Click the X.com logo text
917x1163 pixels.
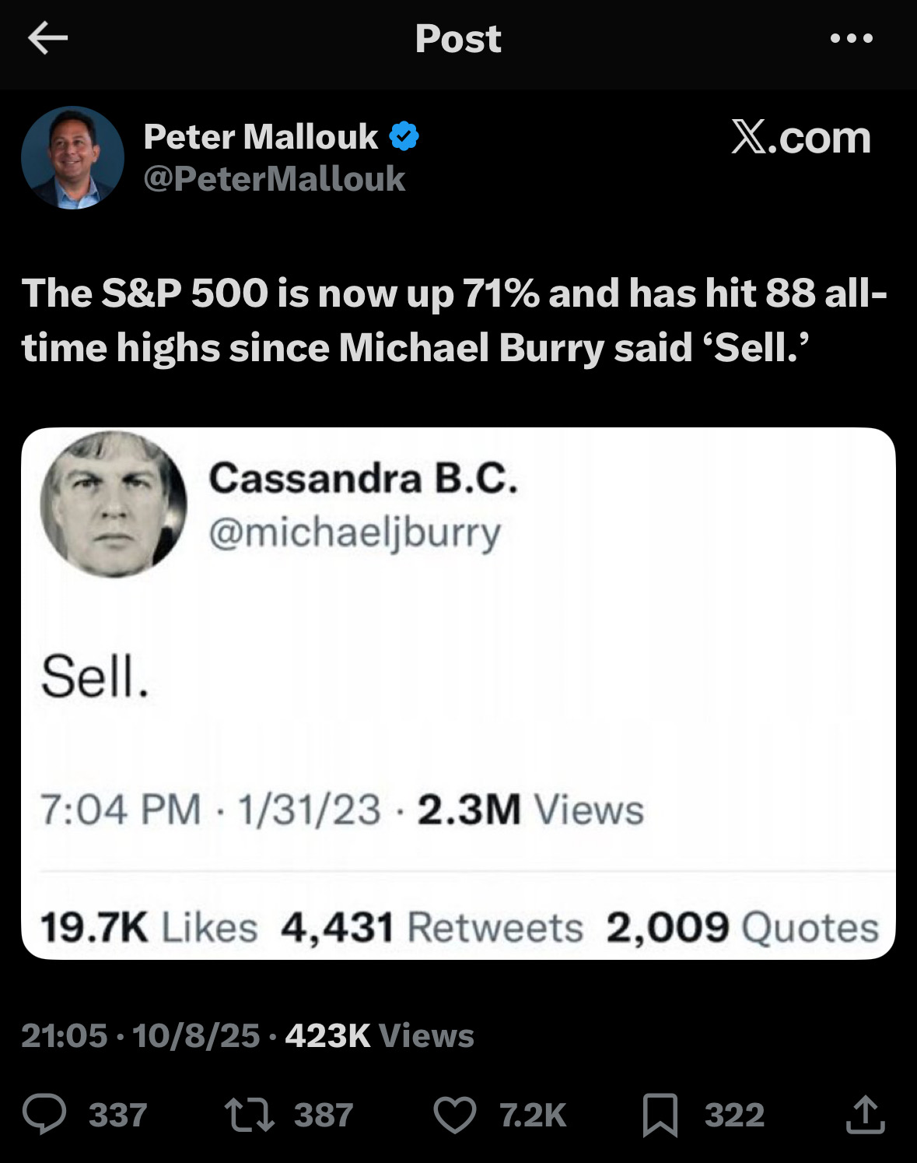pyautogui.click(x=800, y=138)
